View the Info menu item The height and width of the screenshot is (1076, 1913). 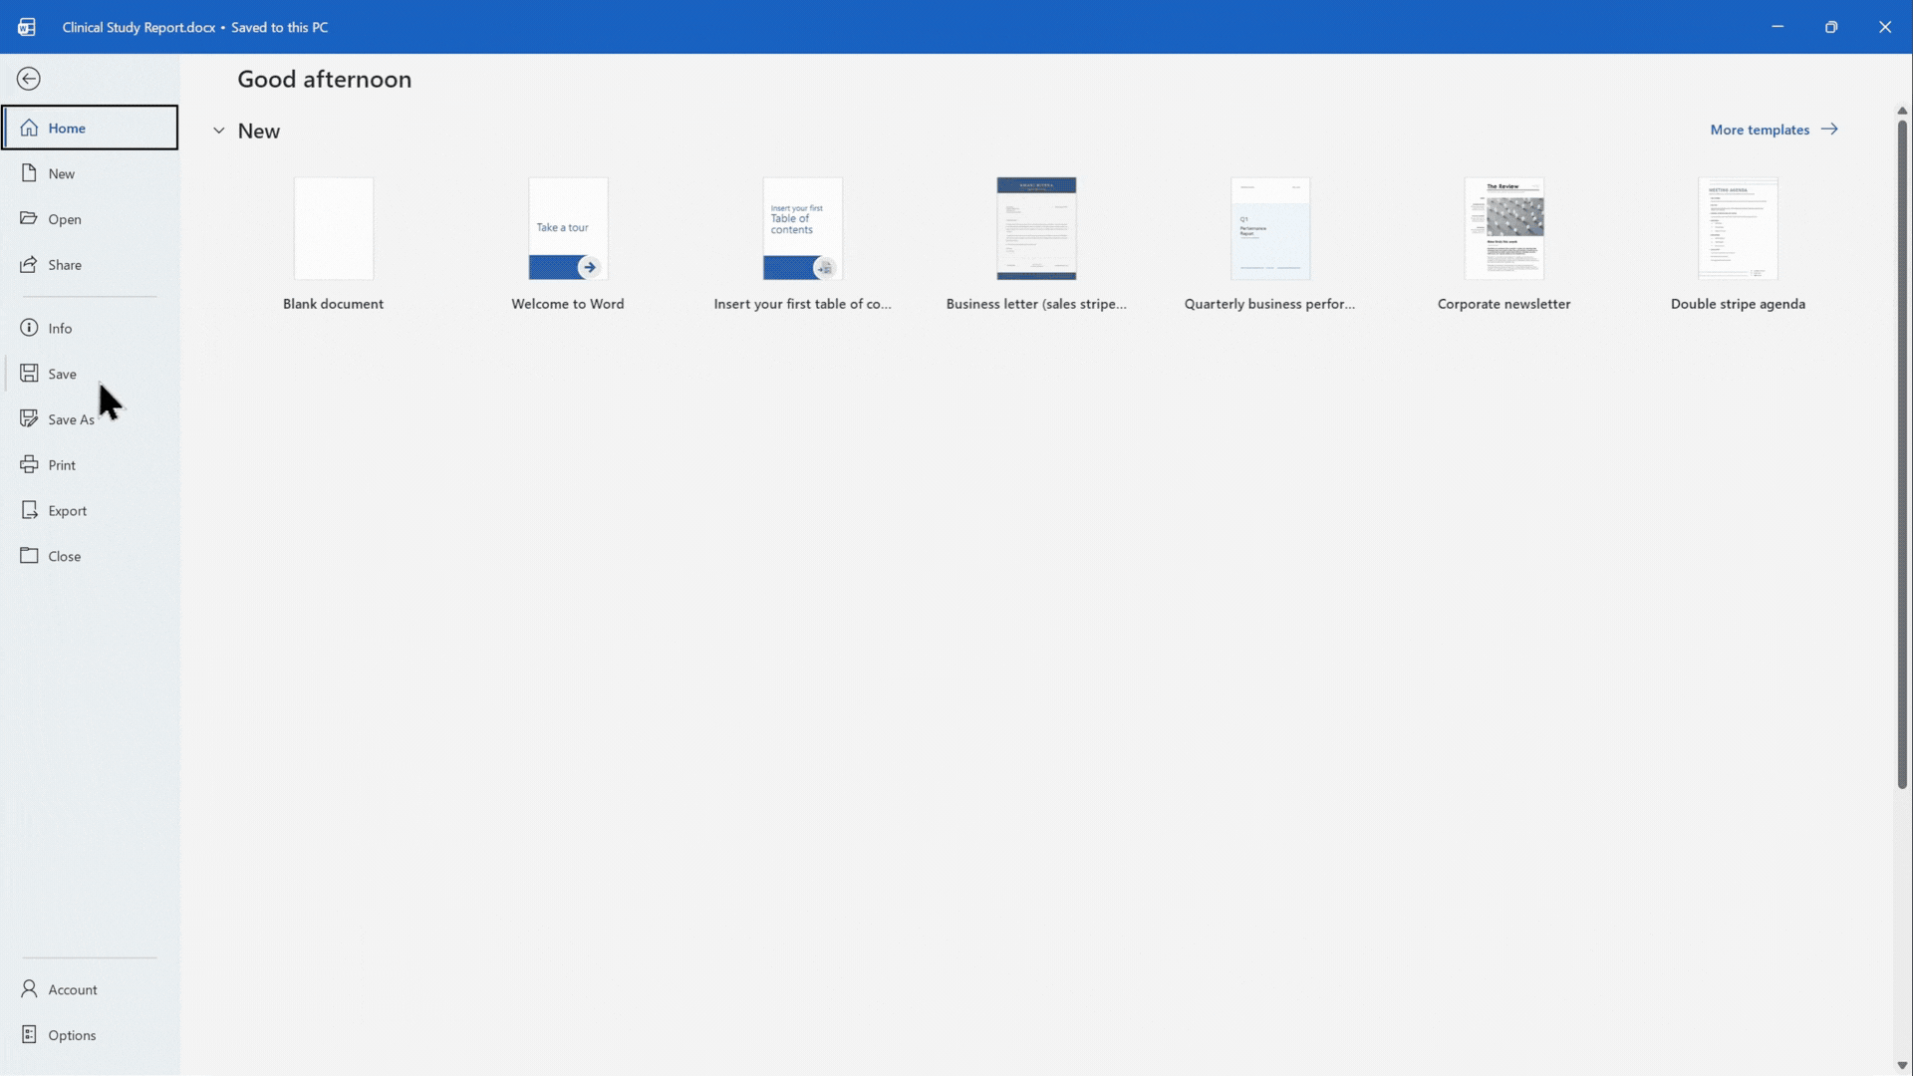[x=90, y=328]
